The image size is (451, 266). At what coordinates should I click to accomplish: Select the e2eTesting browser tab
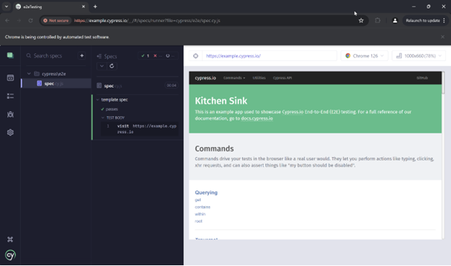tap(51, 6)
